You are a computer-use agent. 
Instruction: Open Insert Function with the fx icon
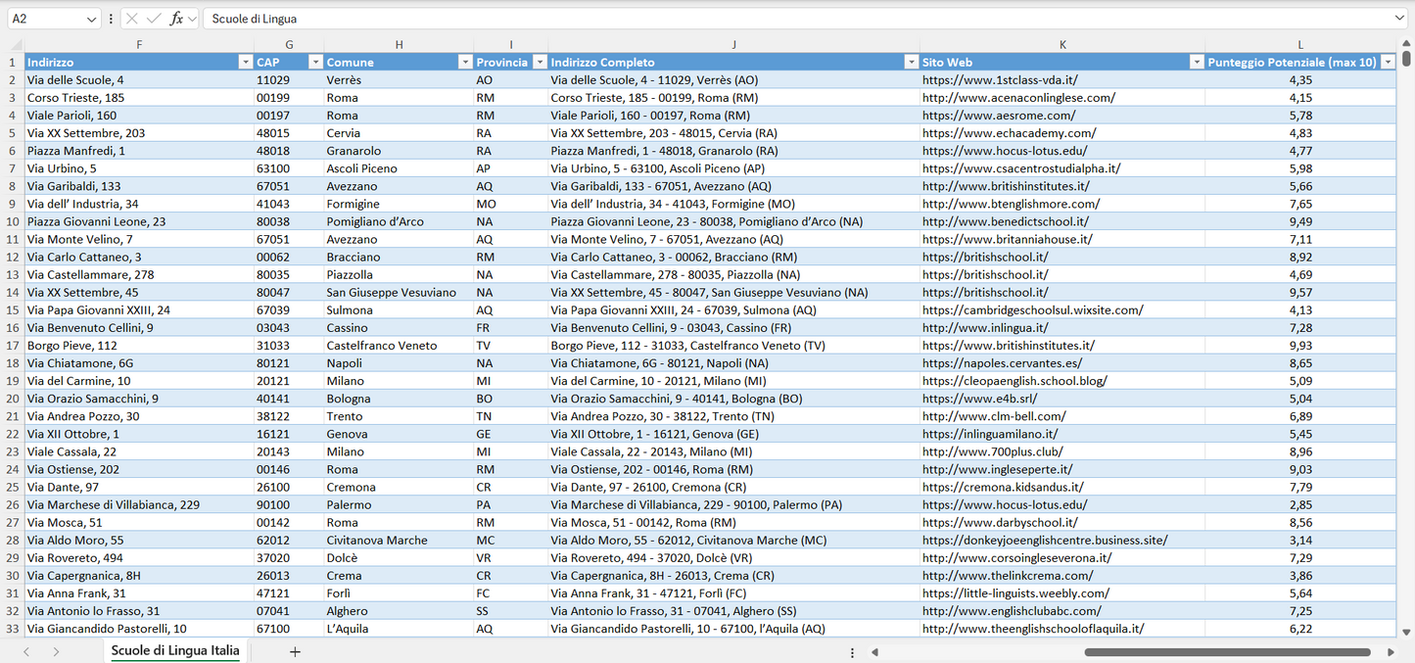(177, 18)
